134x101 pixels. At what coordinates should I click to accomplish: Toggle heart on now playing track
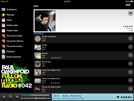click(x=118, y=97)
